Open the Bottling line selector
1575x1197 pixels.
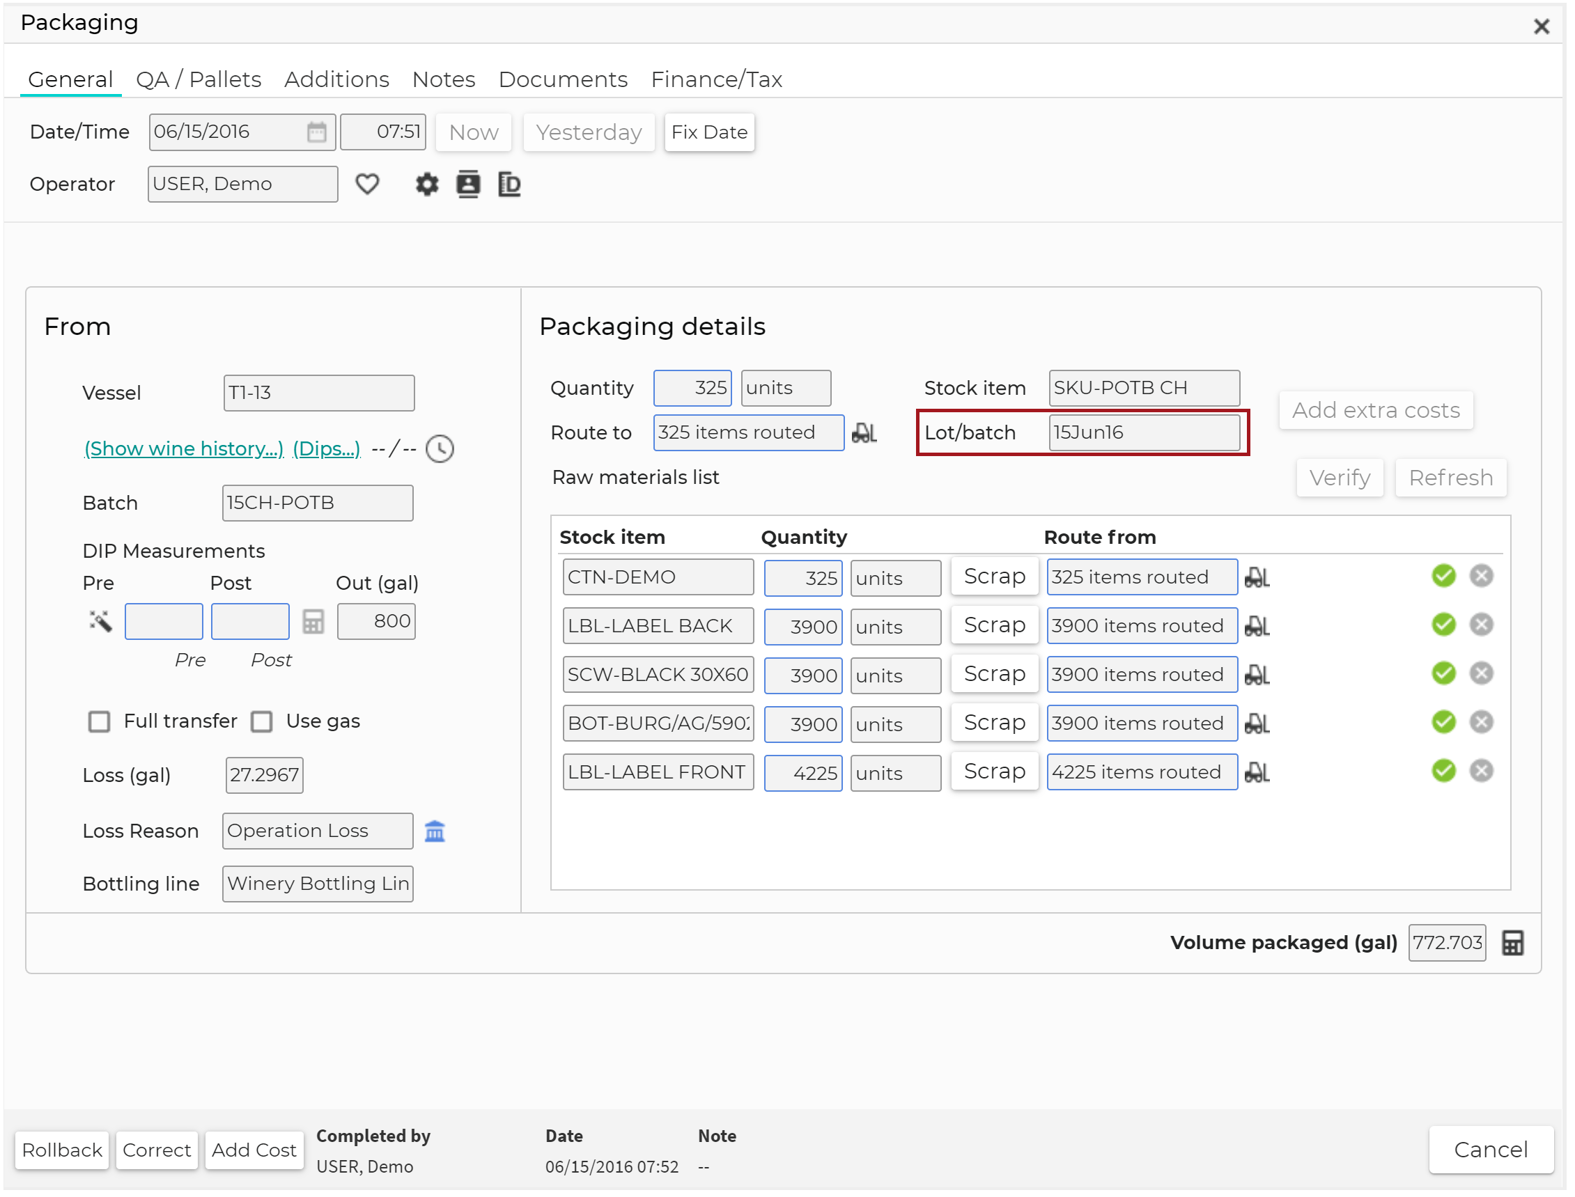318,885
